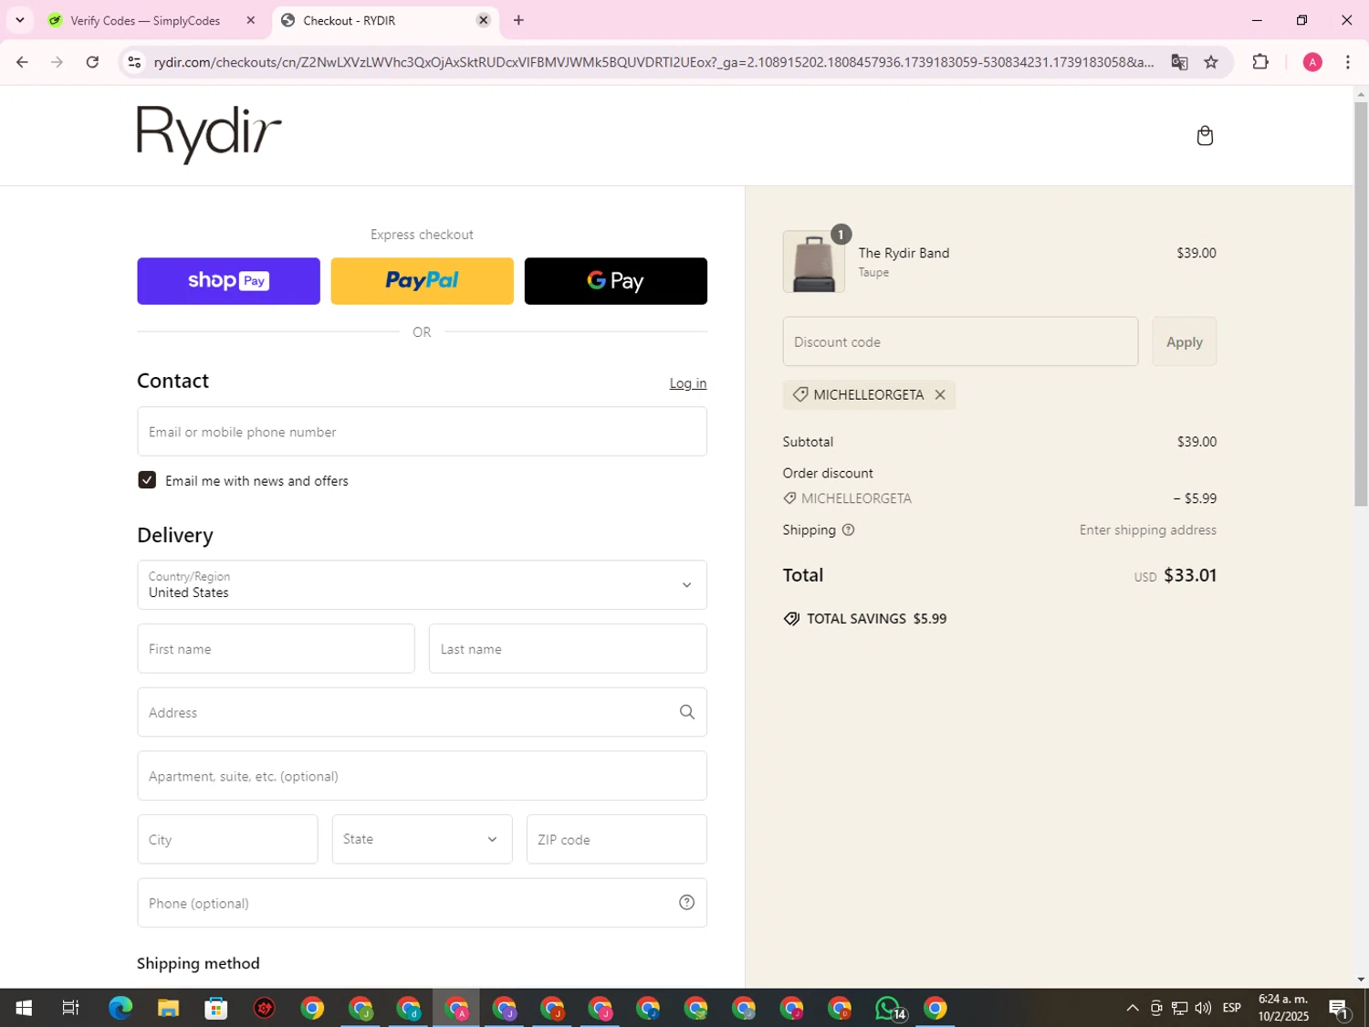The height and width of the screenshot is (1027, 1369).
Task: Reload the checkout page
Action: coord(92,62)
